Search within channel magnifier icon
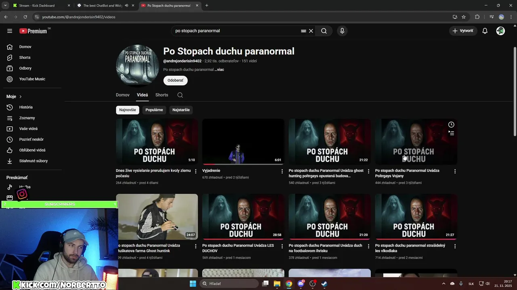Viewport: 517px width, 290px height. coord(180,95)
